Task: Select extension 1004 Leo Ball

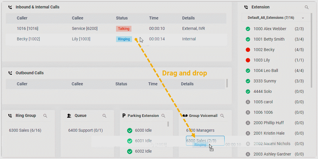Action: pos(265,71)
